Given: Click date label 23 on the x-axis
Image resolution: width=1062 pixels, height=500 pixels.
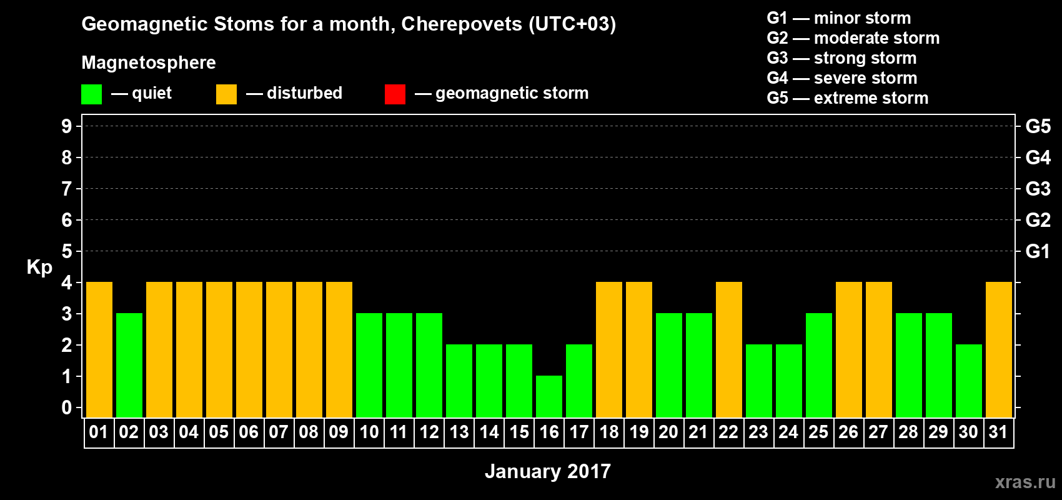Looking at the screenshot, I should click(x=758, y=432).
